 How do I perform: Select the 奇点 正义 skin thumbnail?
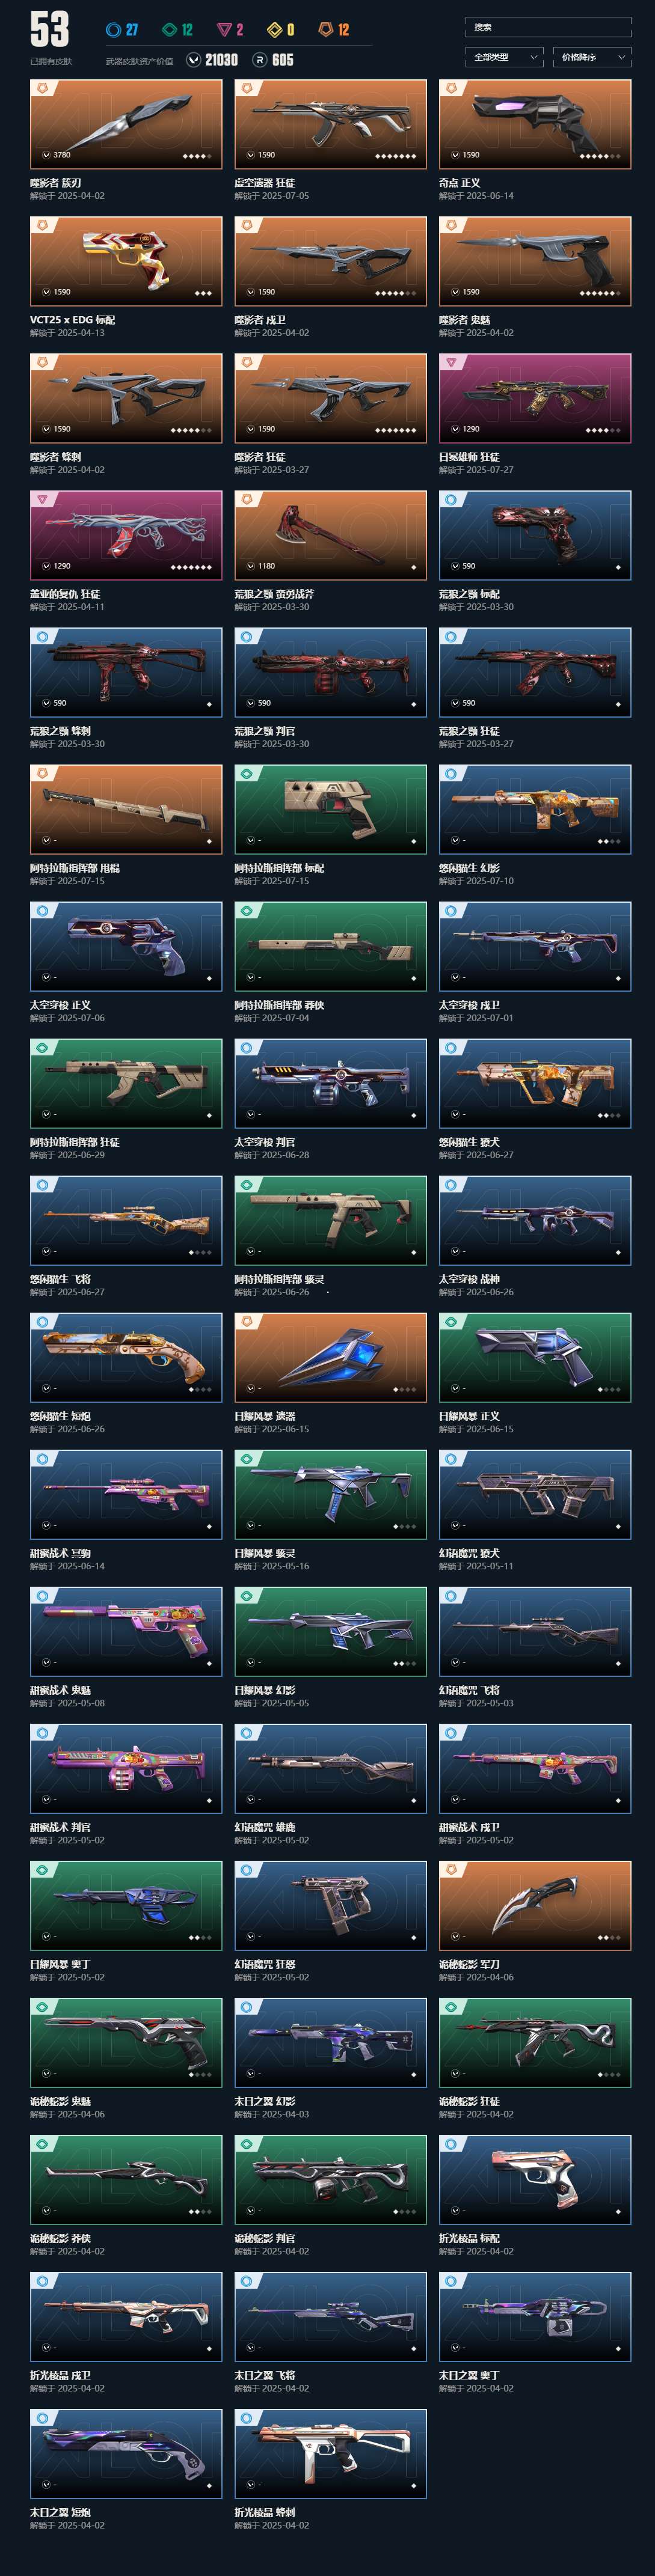pos(535,124)
